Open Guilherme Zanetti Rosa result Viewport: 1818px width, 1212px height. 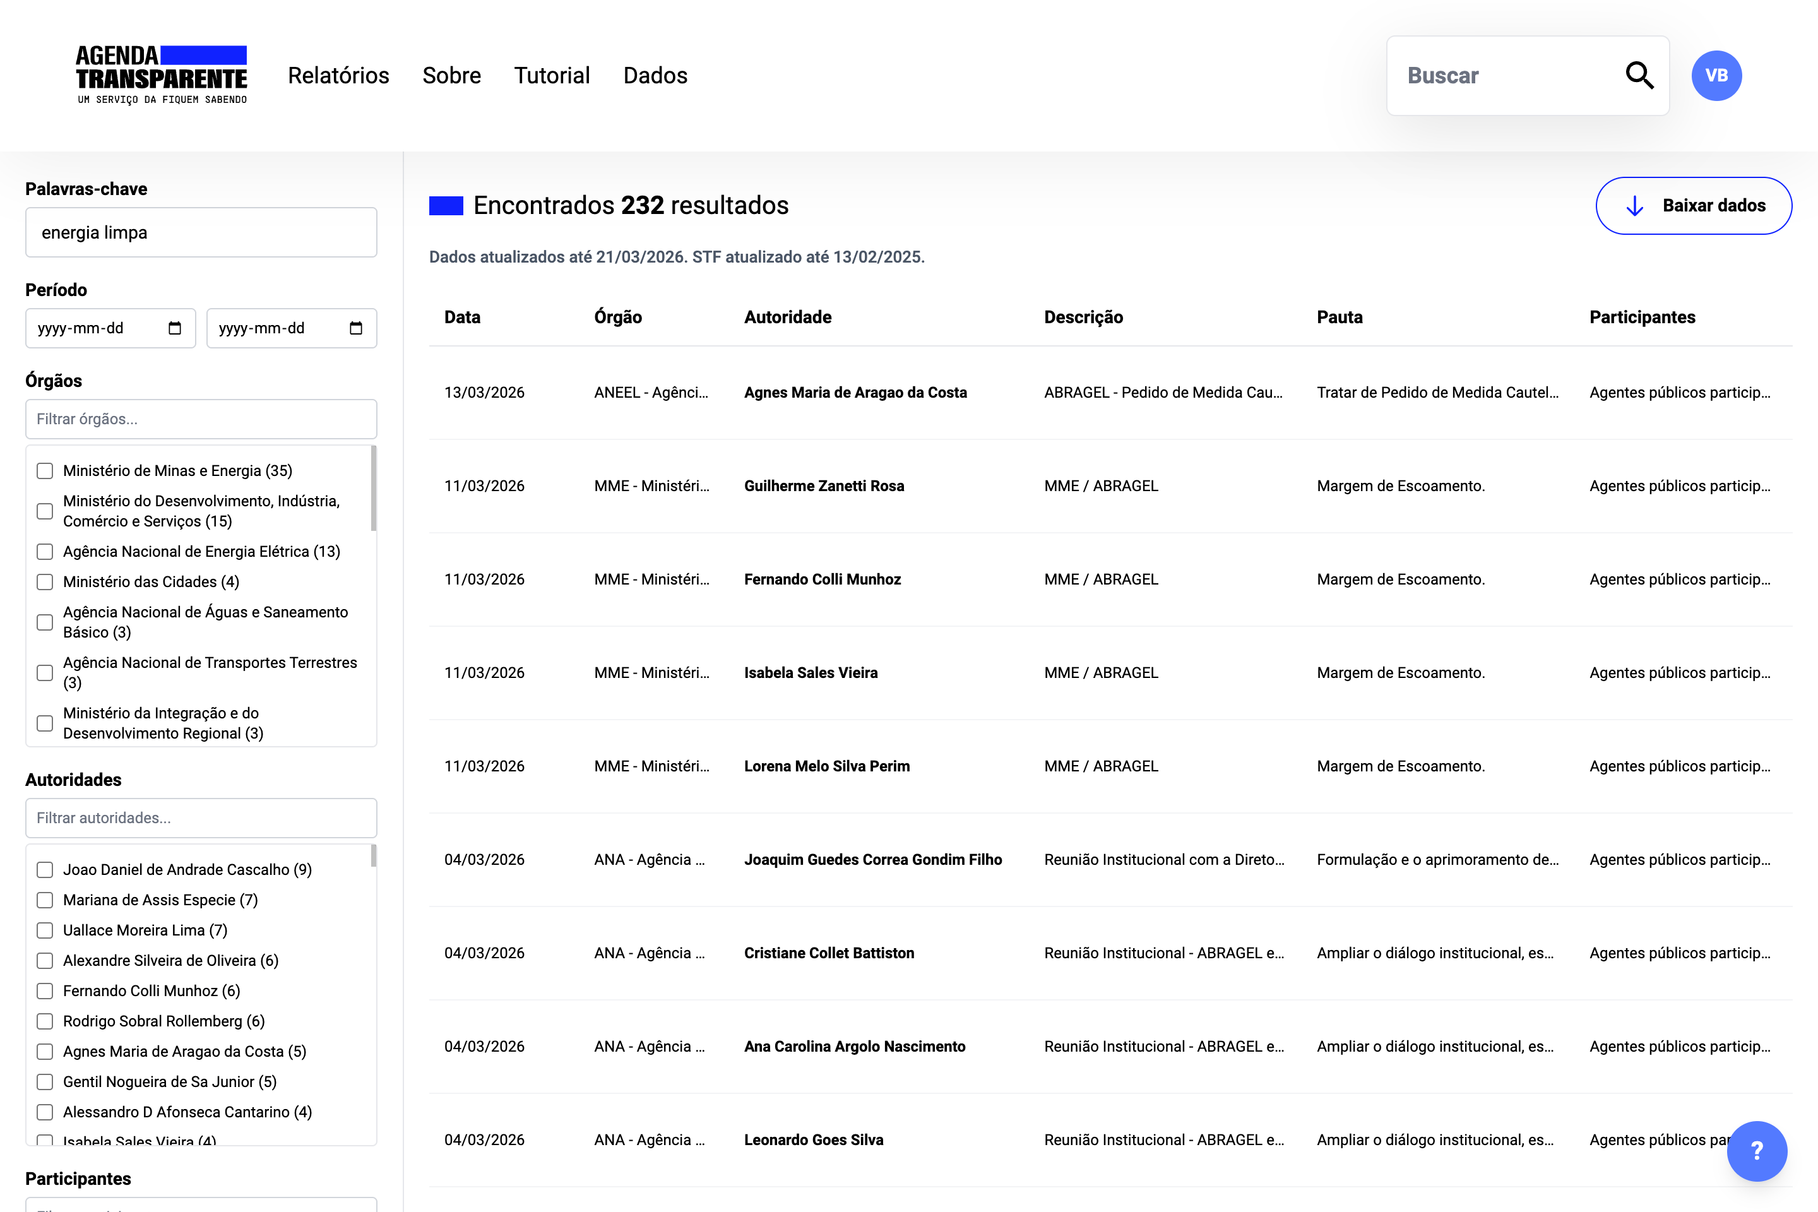pos(1110,486)
